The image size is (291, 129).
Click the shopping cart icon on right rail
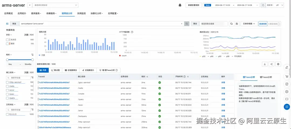tap(287, 76)
